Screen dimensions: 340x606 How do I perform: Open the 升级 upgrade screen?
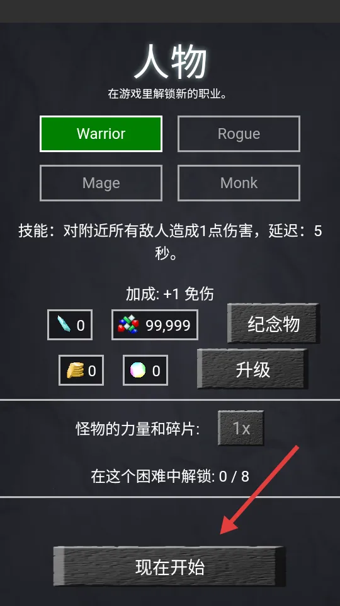point(252,369)
